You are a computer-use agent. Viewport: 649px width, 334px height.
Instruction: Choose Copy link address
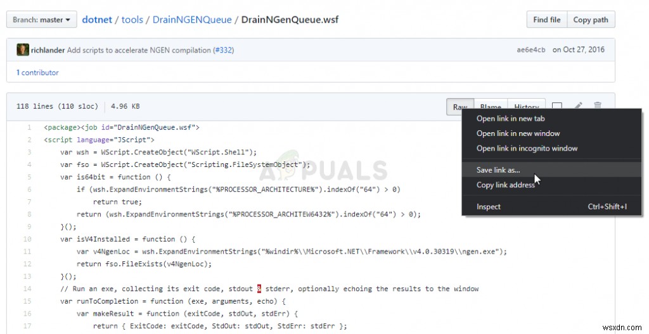coord(552,185)
